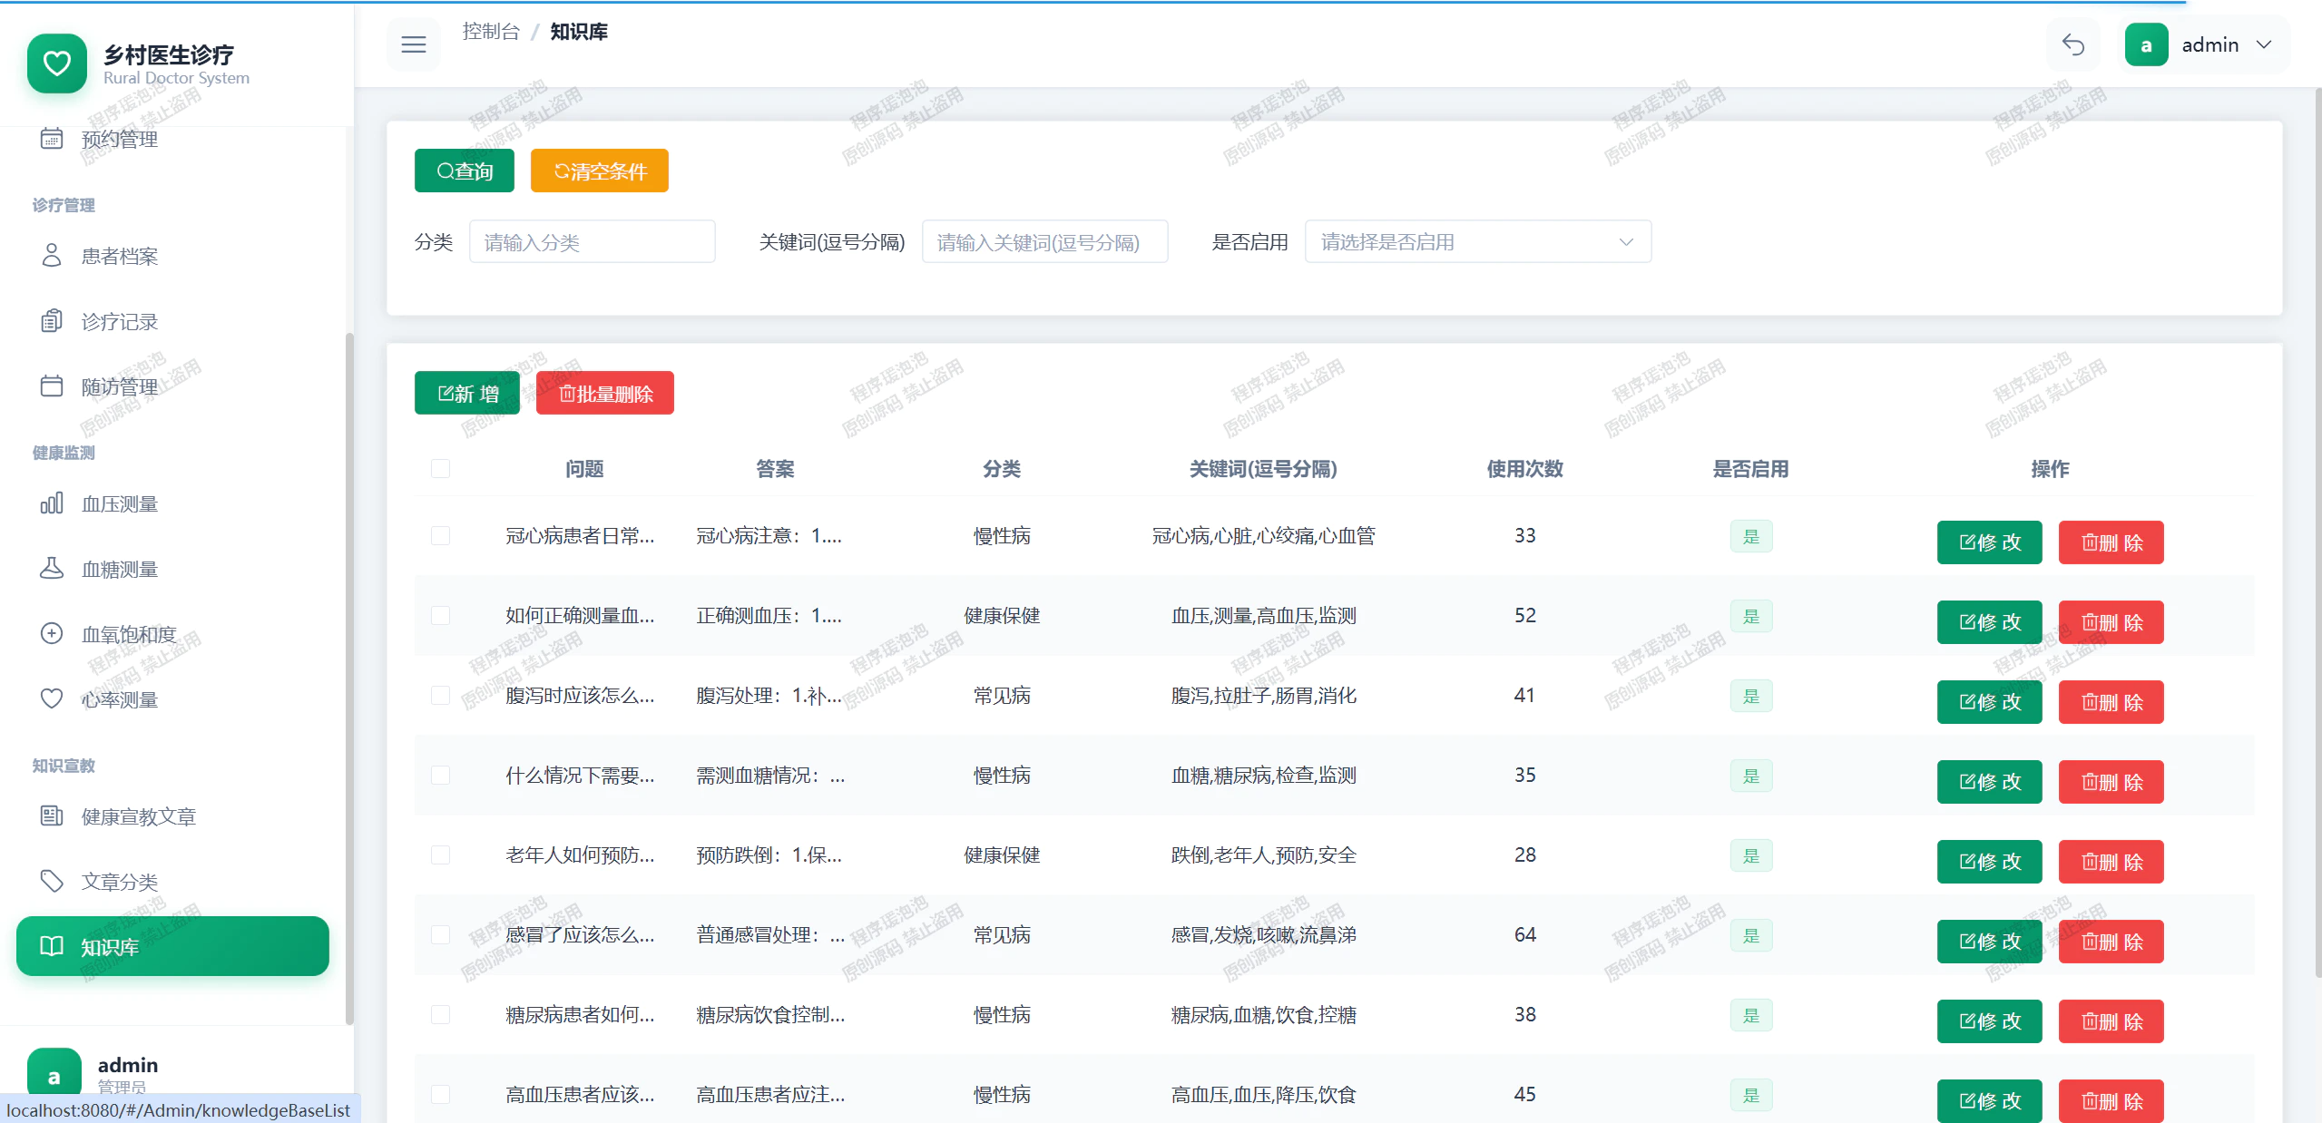Click the admin avatar in sidebar footer
The height and width of the screenshot is (1123, 2322).
(x=54, y=1076)
